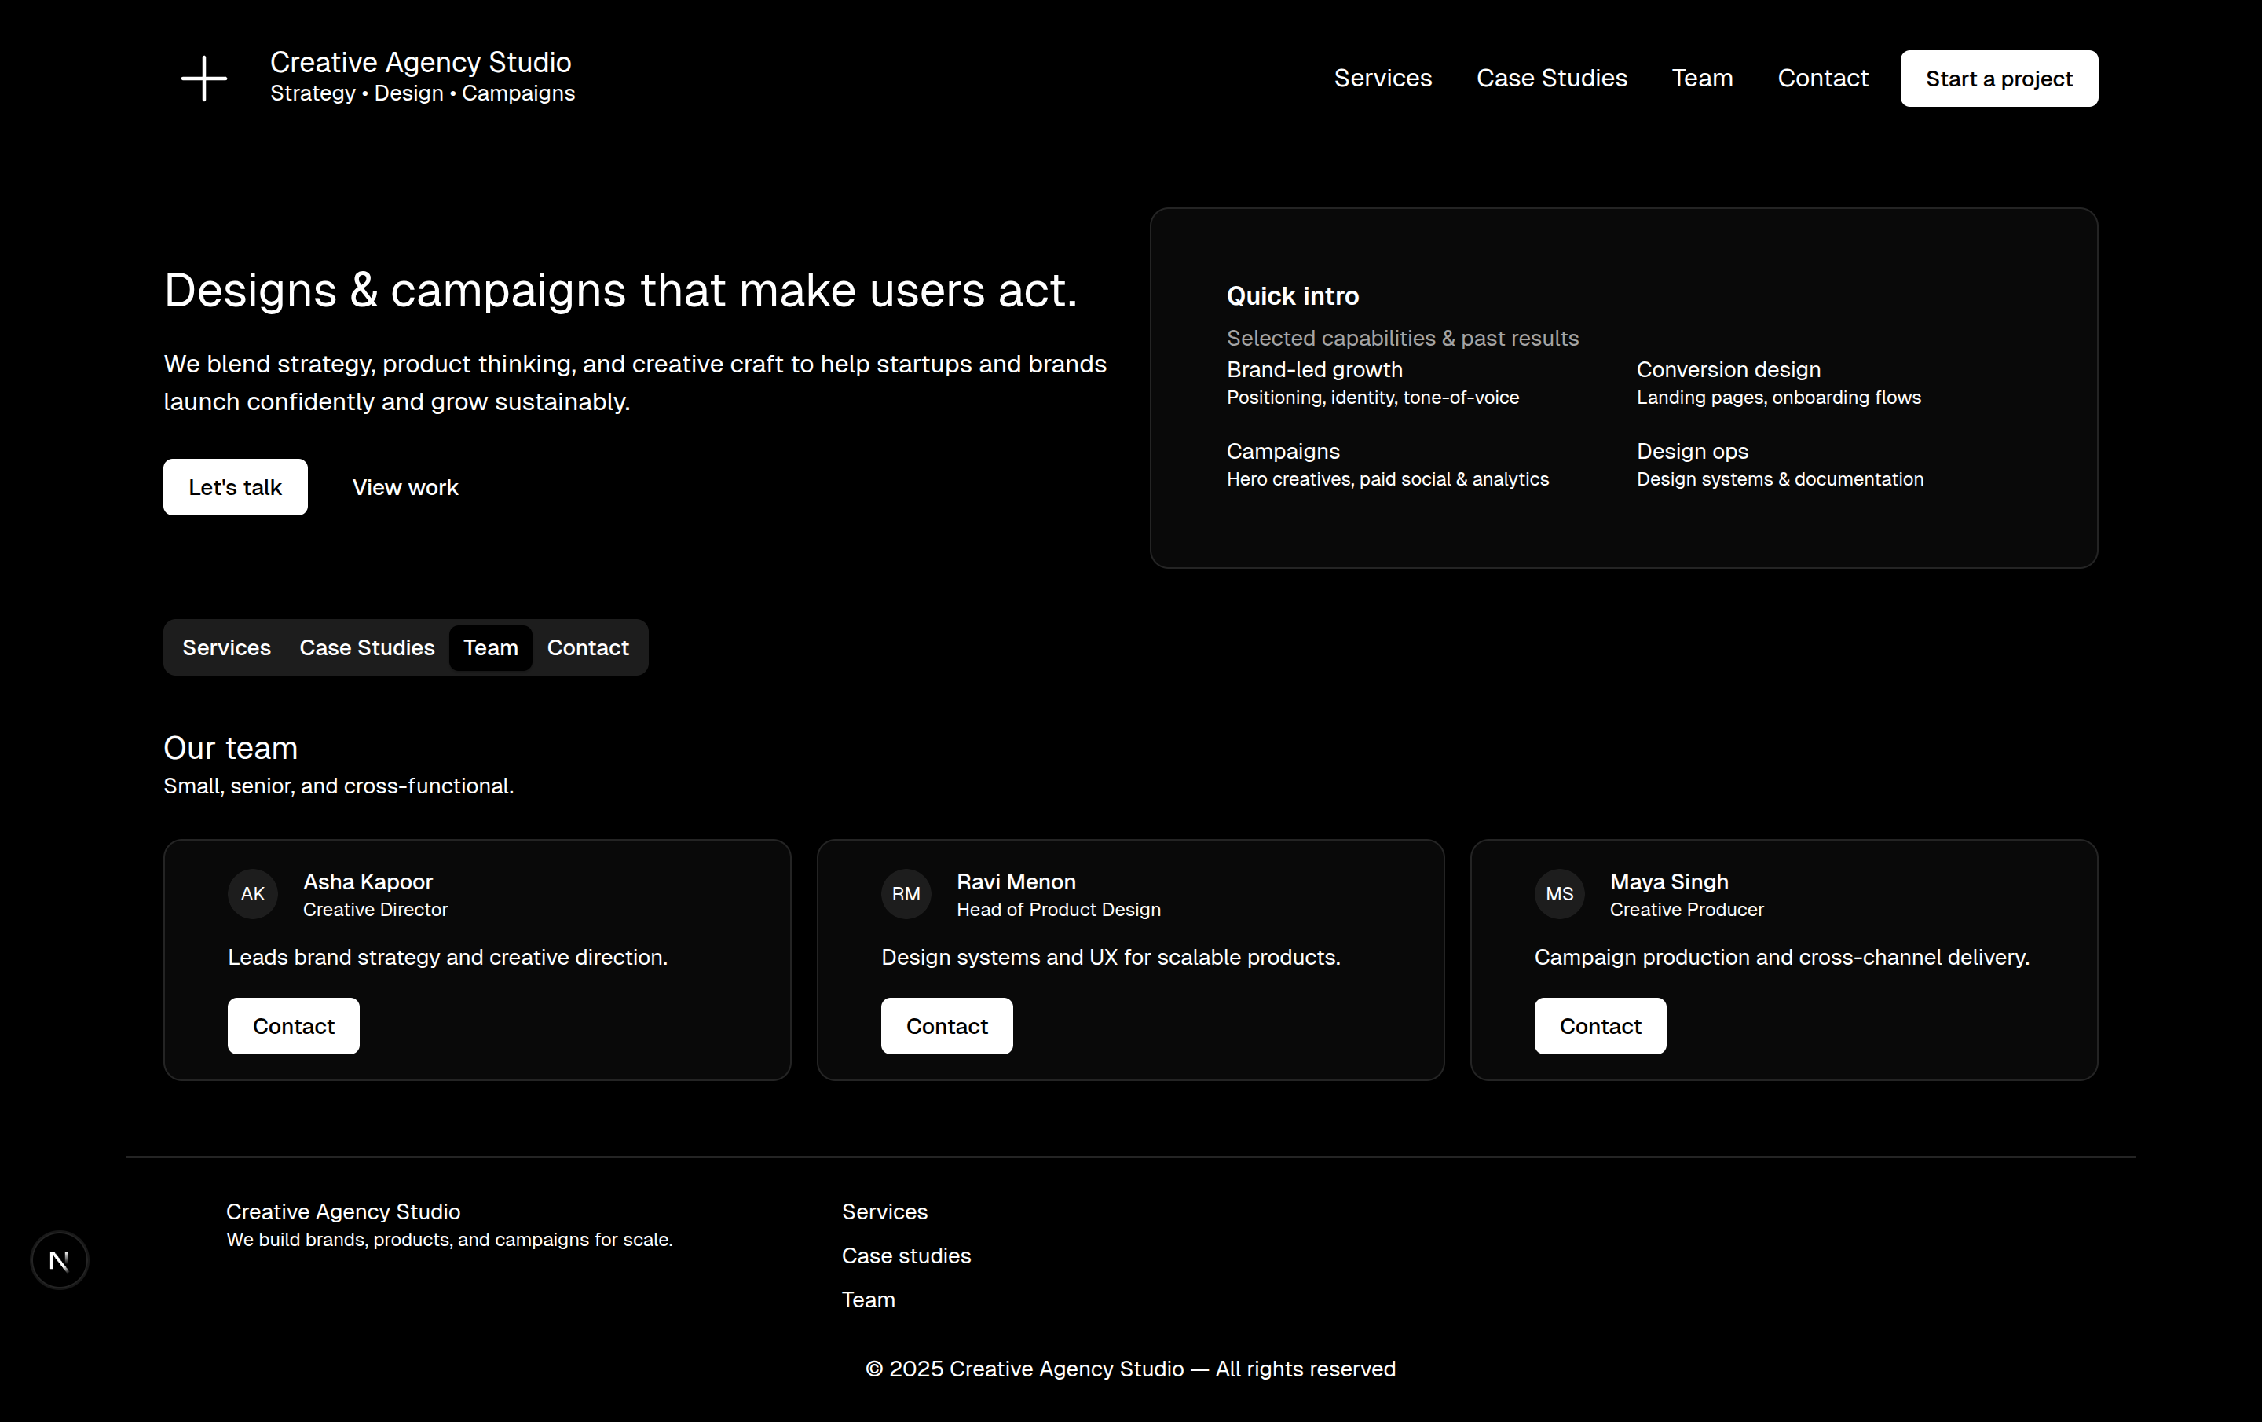This screenshot has height=1422, width=2262.
Task: Click the RM avatar for Ravi Menon
Action: click(x=906, y=894)
